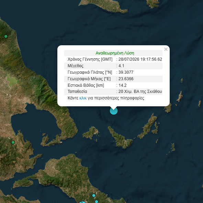Click the 'Χρόνος Γέννησης [GMT]' label
Image resolution: width=203 pixels, height=203 pixels.
click(90, 59)
